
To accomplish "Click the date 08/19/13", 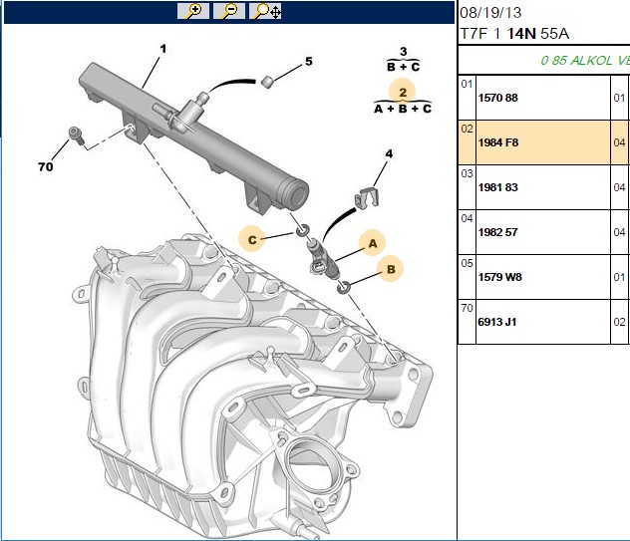I will point(490,12).
